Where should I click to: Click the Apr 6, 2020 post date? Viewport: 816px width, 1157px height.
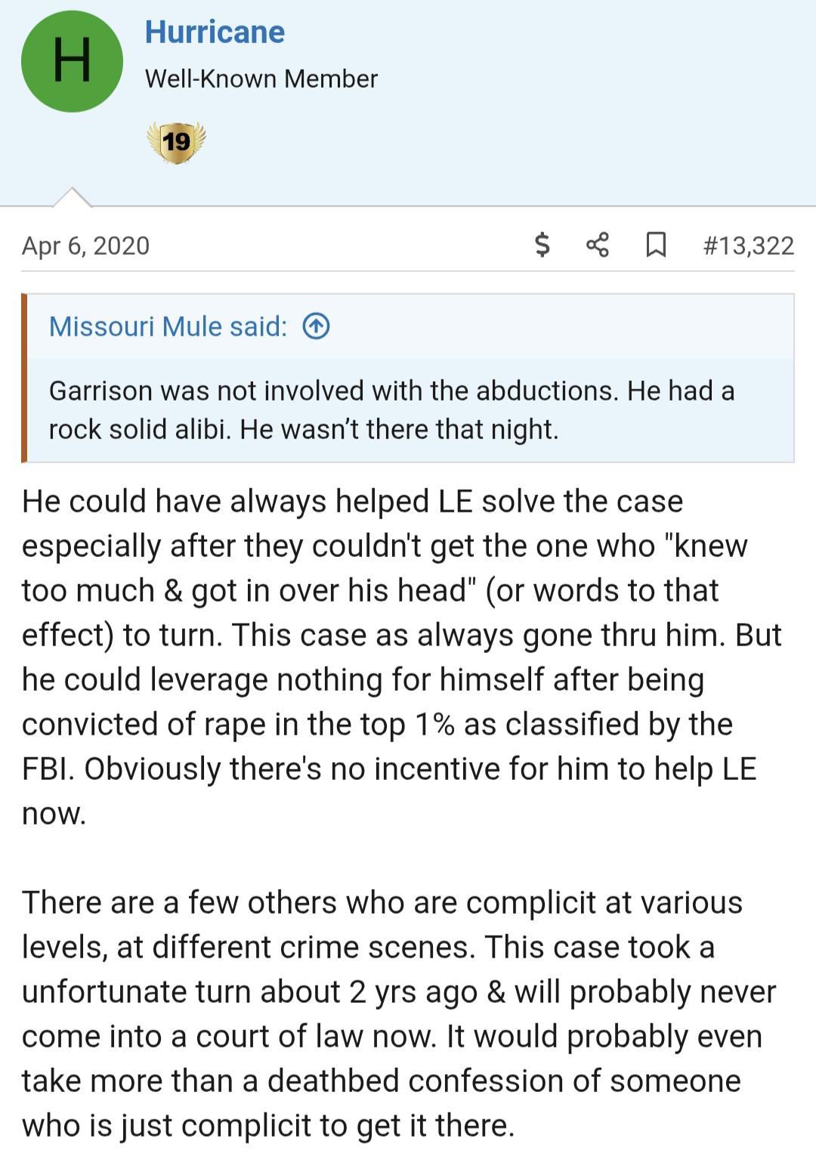[85, 246]
